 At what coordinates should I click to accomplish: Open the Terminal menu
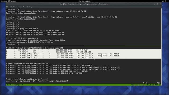(25, 7)
